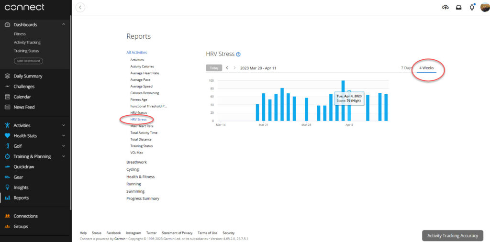490x242 pixels.
Task: Open the Security footer link
Action: click(x=228, y=233)
